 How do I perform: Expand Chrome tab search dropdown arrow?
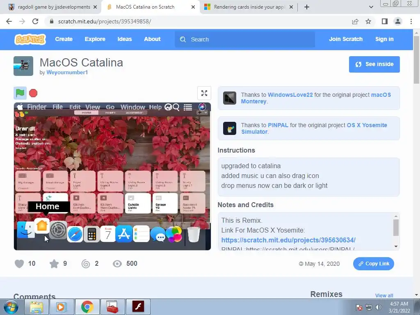point(371,7)
